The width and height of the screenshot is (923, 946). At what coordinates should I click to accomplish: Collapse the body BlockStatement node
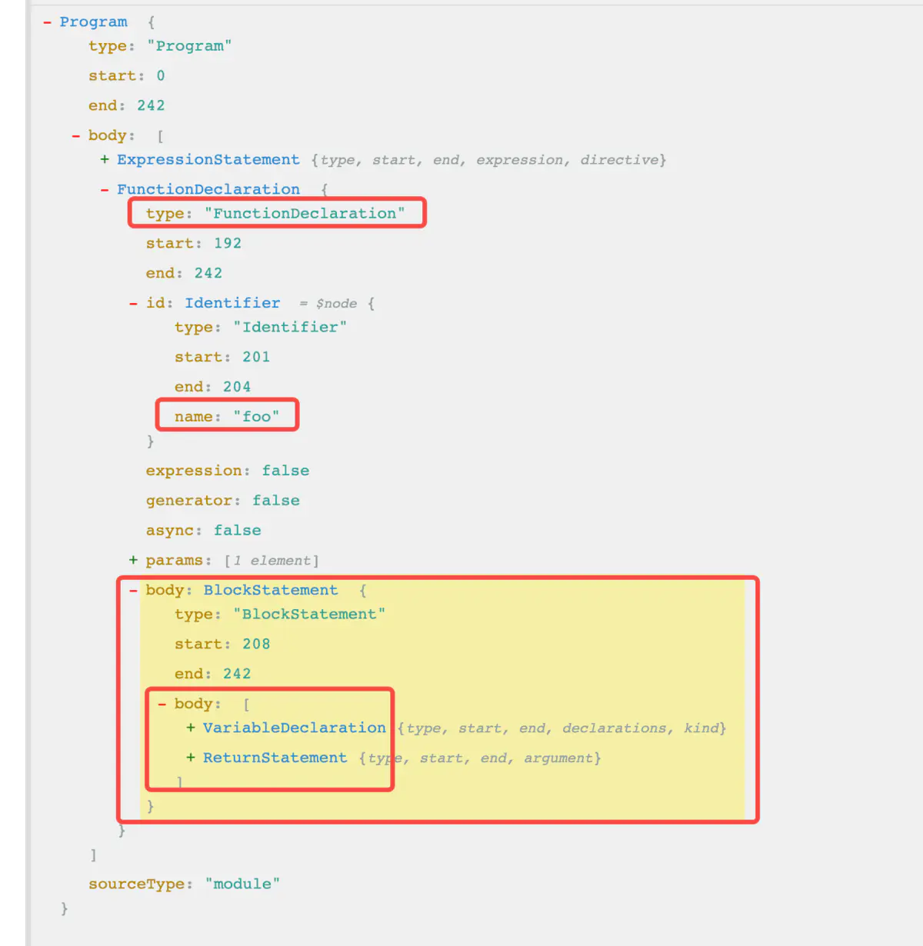(133, 591)
